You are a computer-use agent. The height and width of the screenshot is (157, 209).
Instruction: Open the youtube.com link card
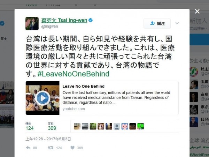pyautogui.click(x=102, y=98)
